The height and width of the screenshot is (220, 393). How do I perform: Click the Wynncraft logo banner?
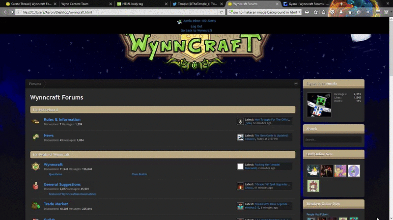tap(195, 52)
